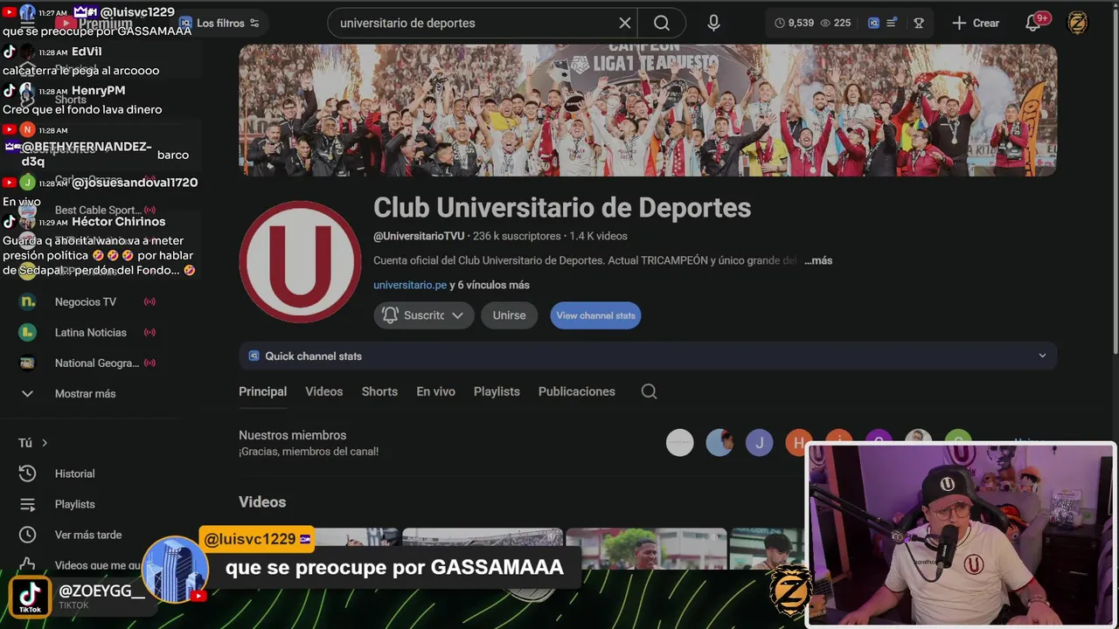Click live indicator beside Latina Noticias
This screenshot has width=1119, height=629.
pos(149,332)
